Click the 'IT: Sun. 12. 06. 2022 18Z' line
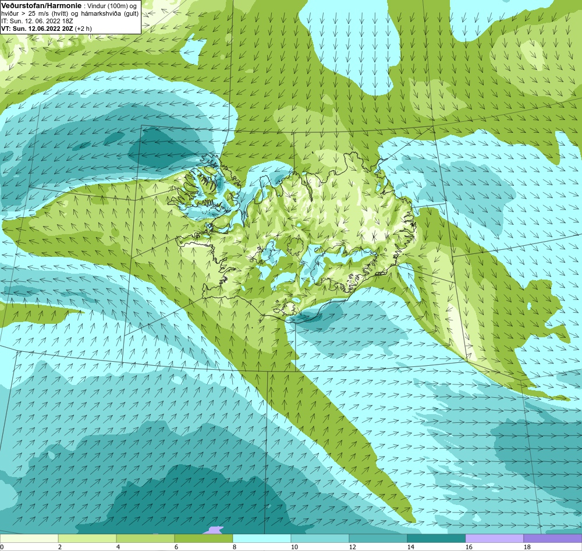Screen dimensions: 582x551 pyautogui.click(x=37, y=21)
